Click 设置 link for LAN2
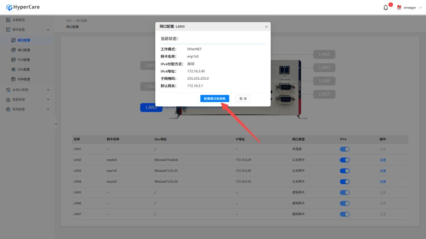The image size is (426, 239). [x=383, y=160]
